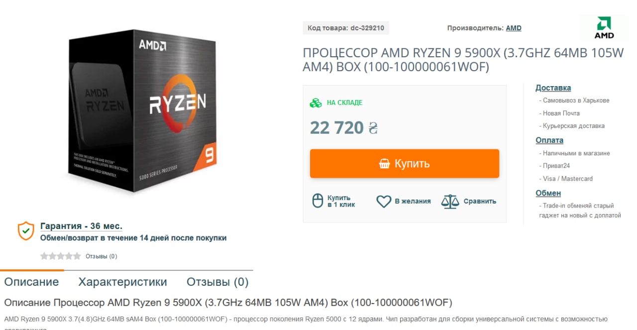This screenshot has height=330, width=637.
Task: Switch to the Характеристики tab
Action: pyautogui.click(x=122, y=282)
